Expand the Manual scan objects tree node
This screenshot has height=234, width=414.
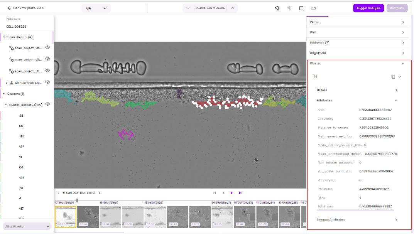pos(7,82)
